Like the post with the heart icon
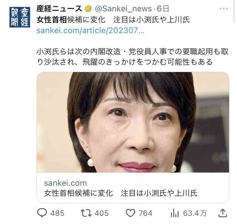The width and height of the screenshot is (237, 224). pos(131,213)
